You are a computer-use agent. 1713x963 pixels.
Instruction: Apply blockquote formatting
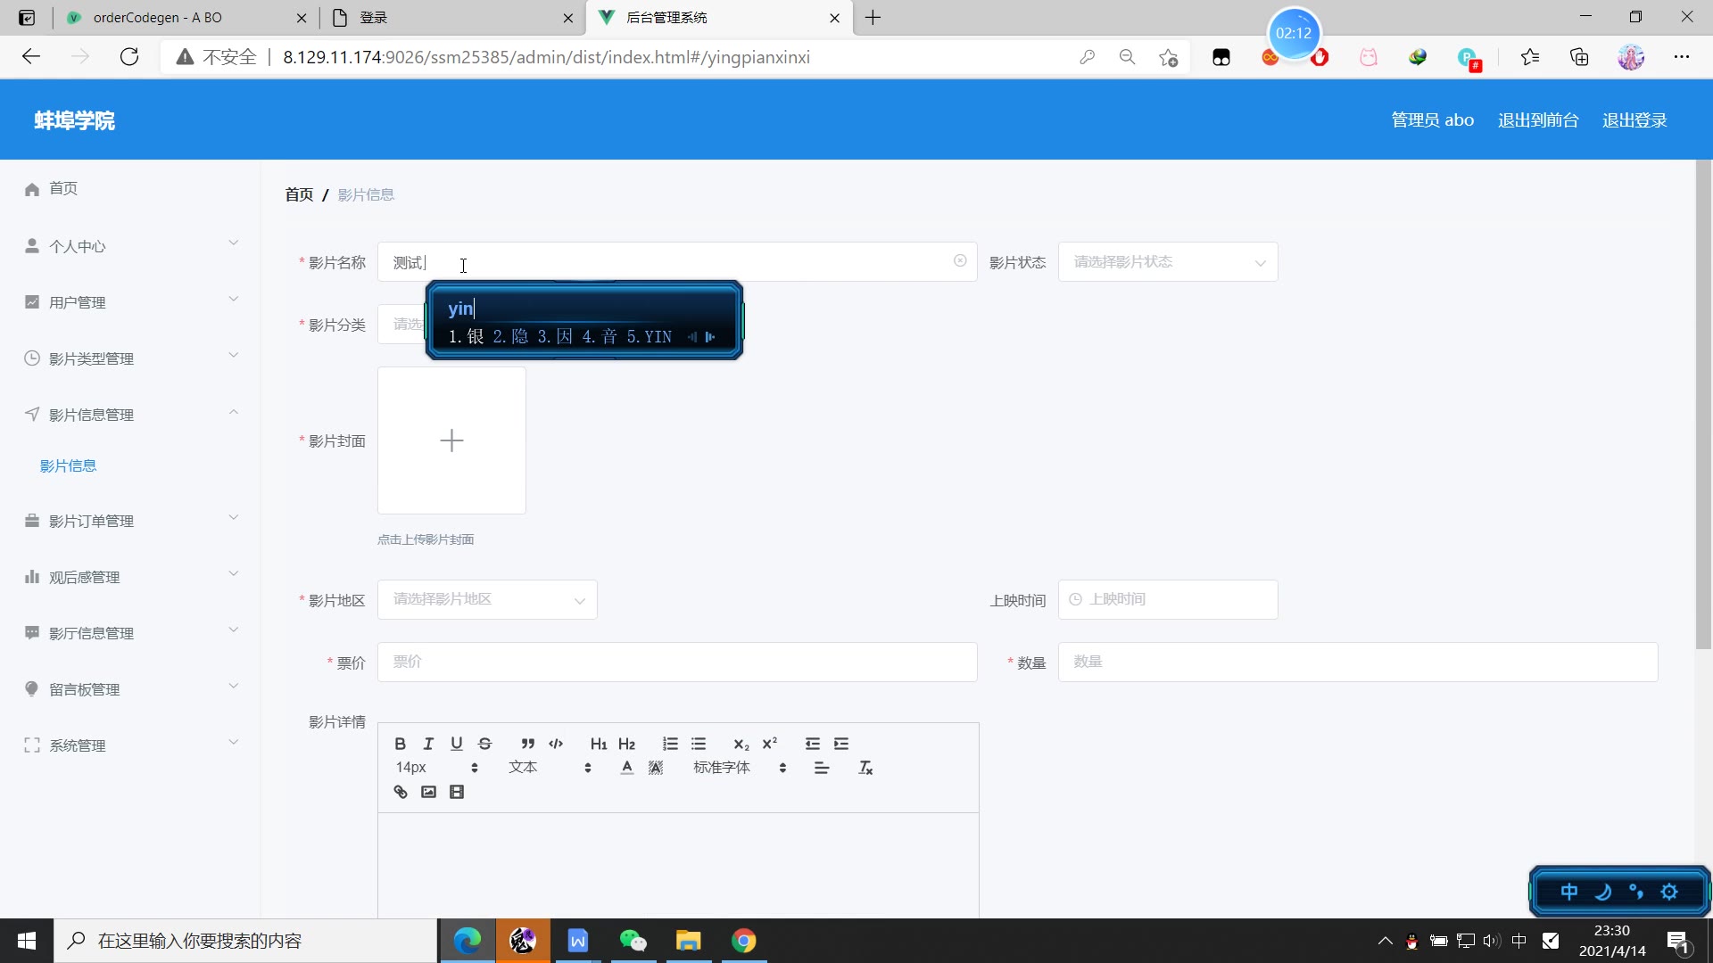pyautogui.click(x=527, y=744)
